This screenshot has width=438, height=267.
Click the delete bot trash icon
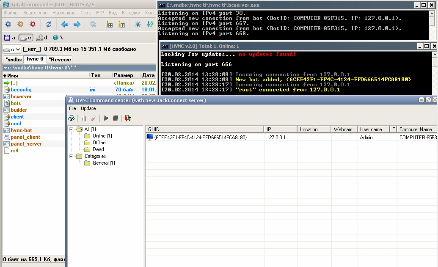coord(84,118)
